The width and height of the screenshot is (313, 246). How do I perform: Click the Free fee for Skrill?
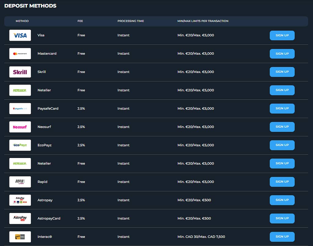click(x=81, y=72)
